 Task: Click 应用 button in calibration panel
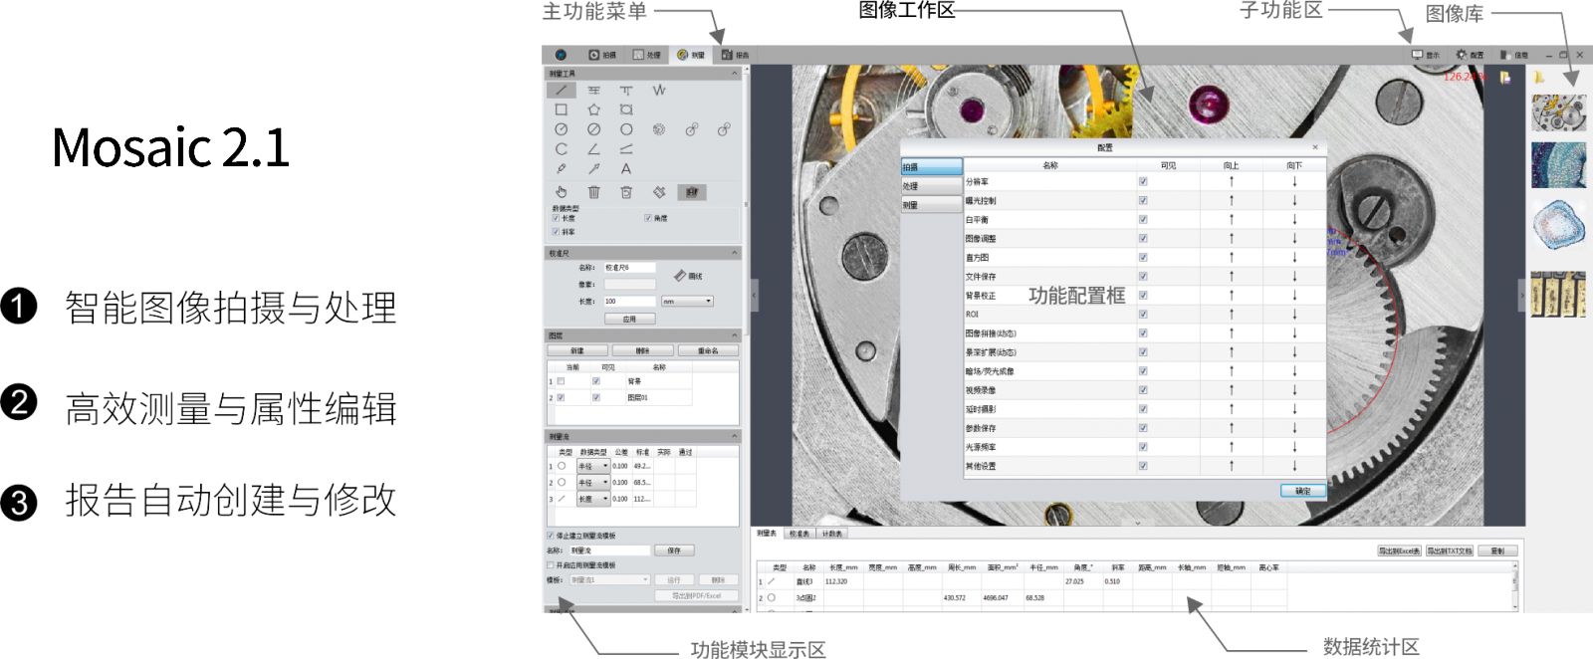coord(630,320)
